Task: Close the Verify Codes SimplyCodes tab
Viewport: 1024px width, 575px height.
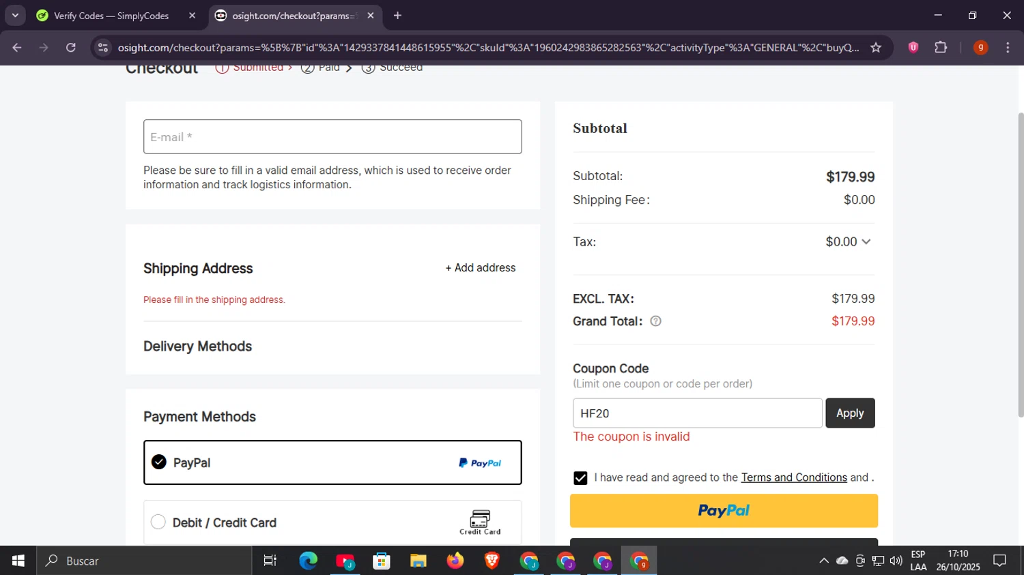Action: point(192,16)
